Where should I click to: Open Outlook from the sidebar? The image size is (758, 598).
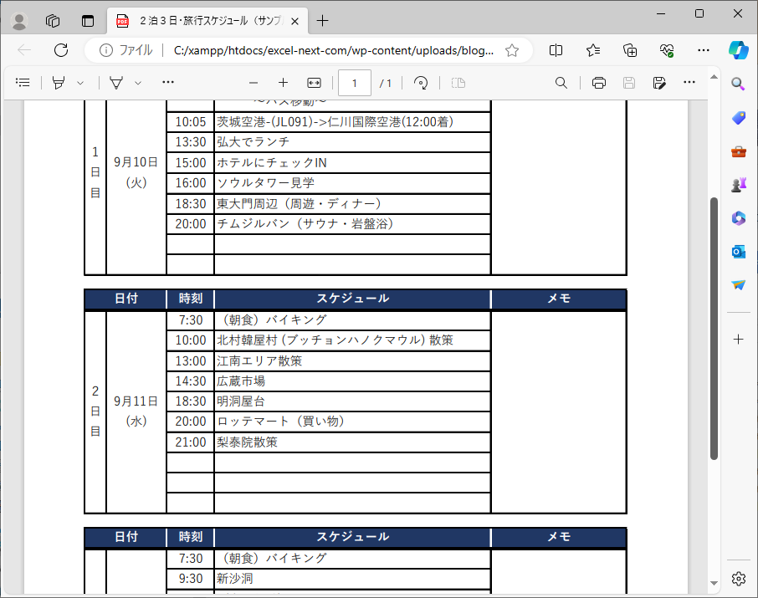coord(737,252)
